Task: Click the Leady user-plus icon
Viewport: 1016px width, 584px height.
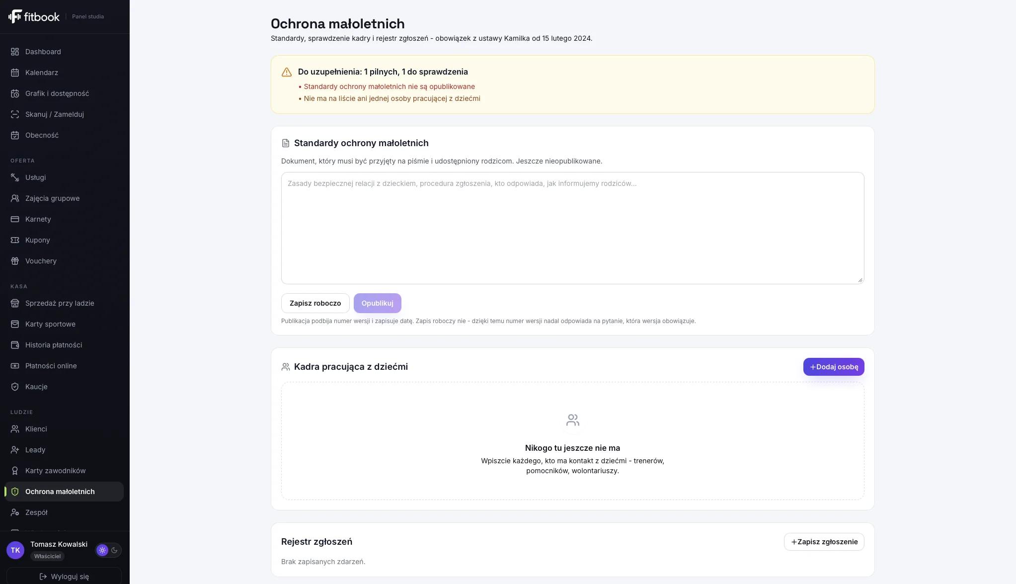Action: pyautogui.click(x=15, y=450)
